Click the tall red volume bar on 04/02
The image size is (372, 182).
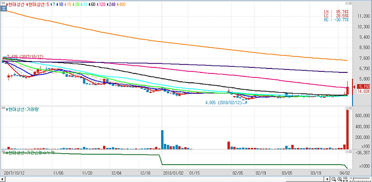(x=347, y=129)
